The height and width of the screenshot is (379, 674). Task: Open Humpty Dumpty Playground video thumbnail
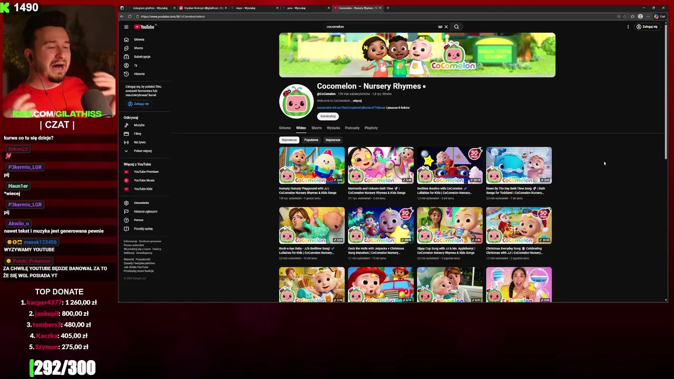click(x=312, y=165)
